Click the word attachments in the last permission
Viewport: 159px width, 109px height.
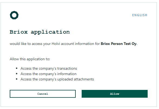pos(84,79)
